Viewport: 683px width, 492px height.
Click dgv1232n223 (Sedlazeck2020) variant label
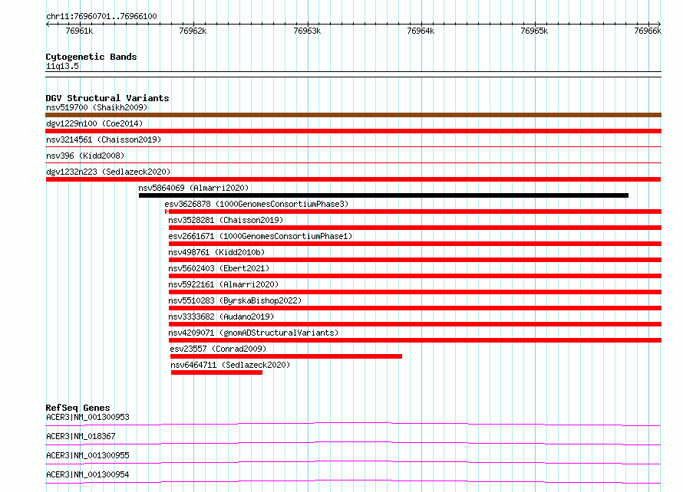(108, 172)
